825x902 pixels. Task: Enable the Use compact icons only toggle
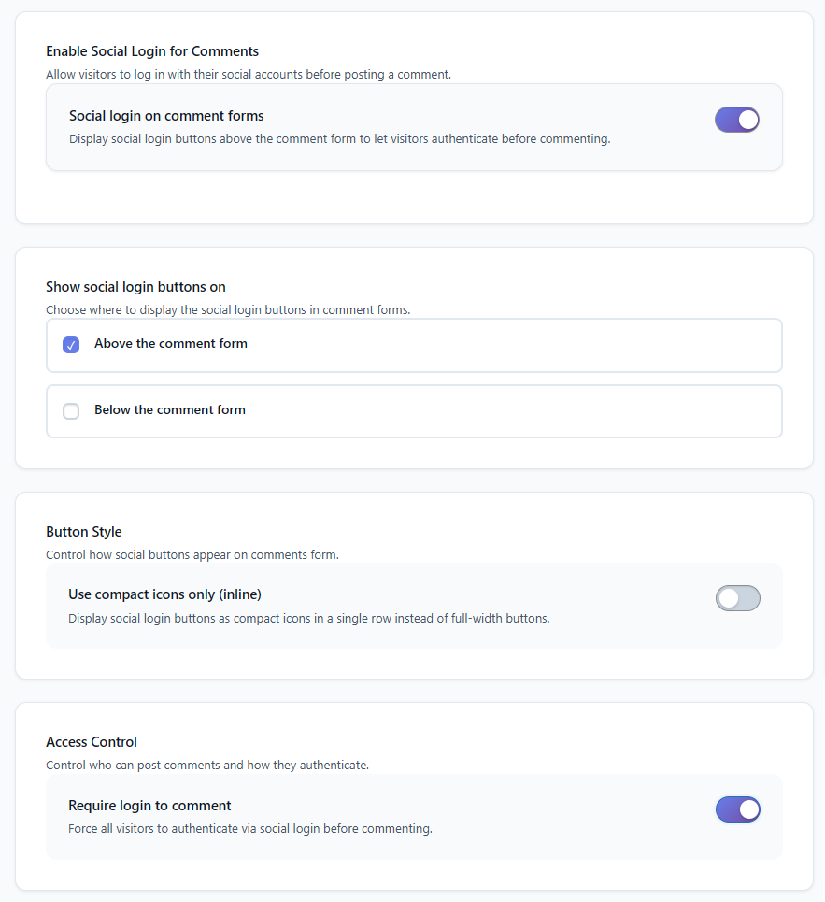[737, 598]
